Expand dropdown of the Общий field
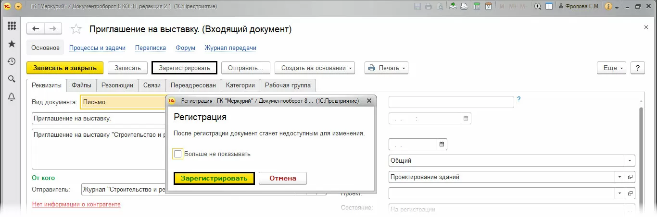 coord(630,161)
